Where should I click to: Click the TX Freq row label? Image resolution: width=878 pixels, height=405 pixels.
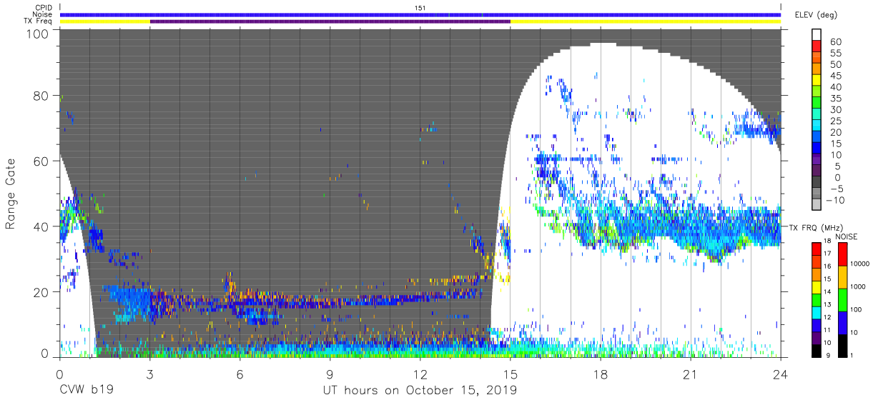(39, 21)
